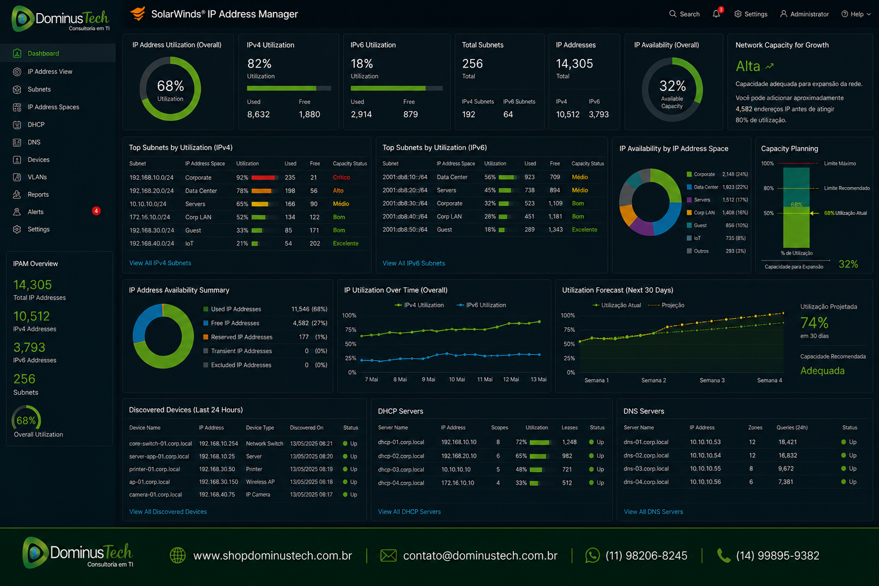Click the 68% overall utilization donut
879x586 pixels.
coord(170,89)
